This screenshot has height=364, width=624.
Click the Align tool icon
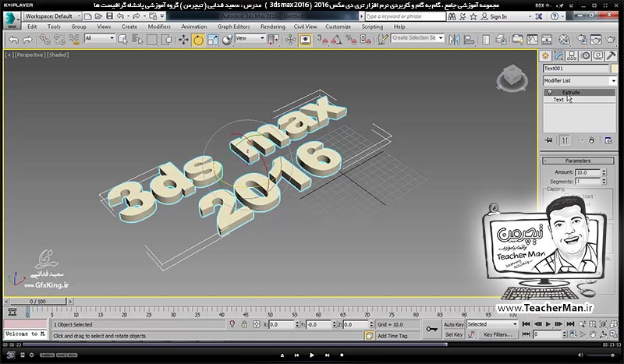tap(470, 40)
